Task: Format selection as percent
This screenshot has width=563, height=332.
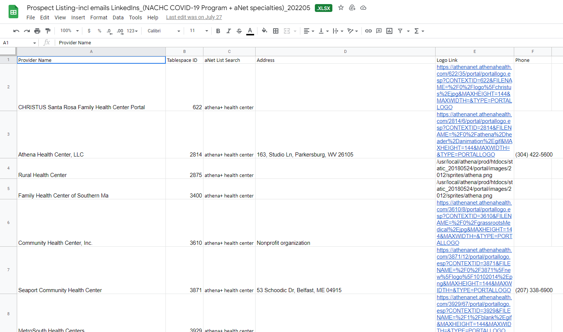Action: coord(99,31)
